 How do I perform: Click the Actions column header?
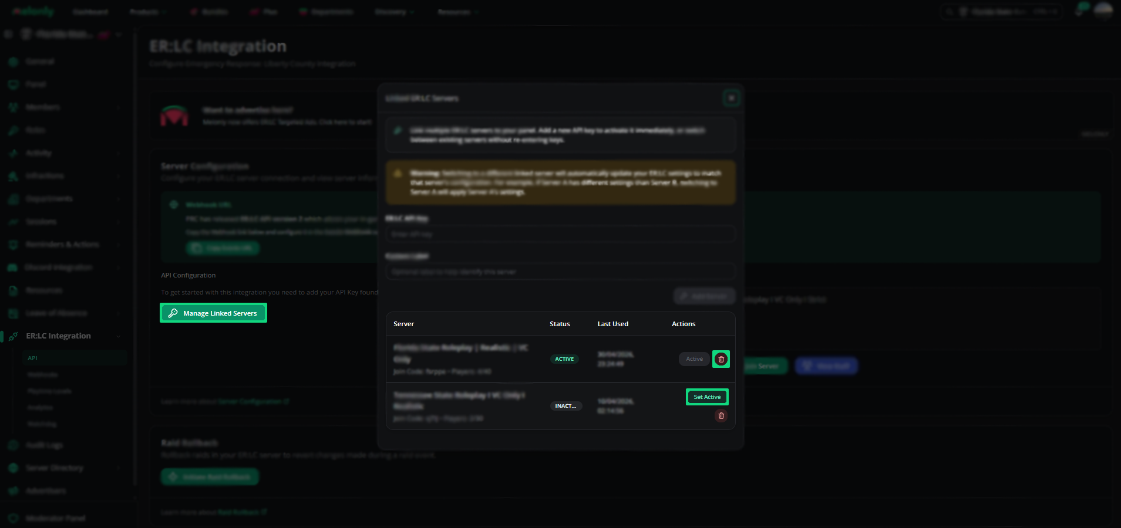tap(684, 324)
